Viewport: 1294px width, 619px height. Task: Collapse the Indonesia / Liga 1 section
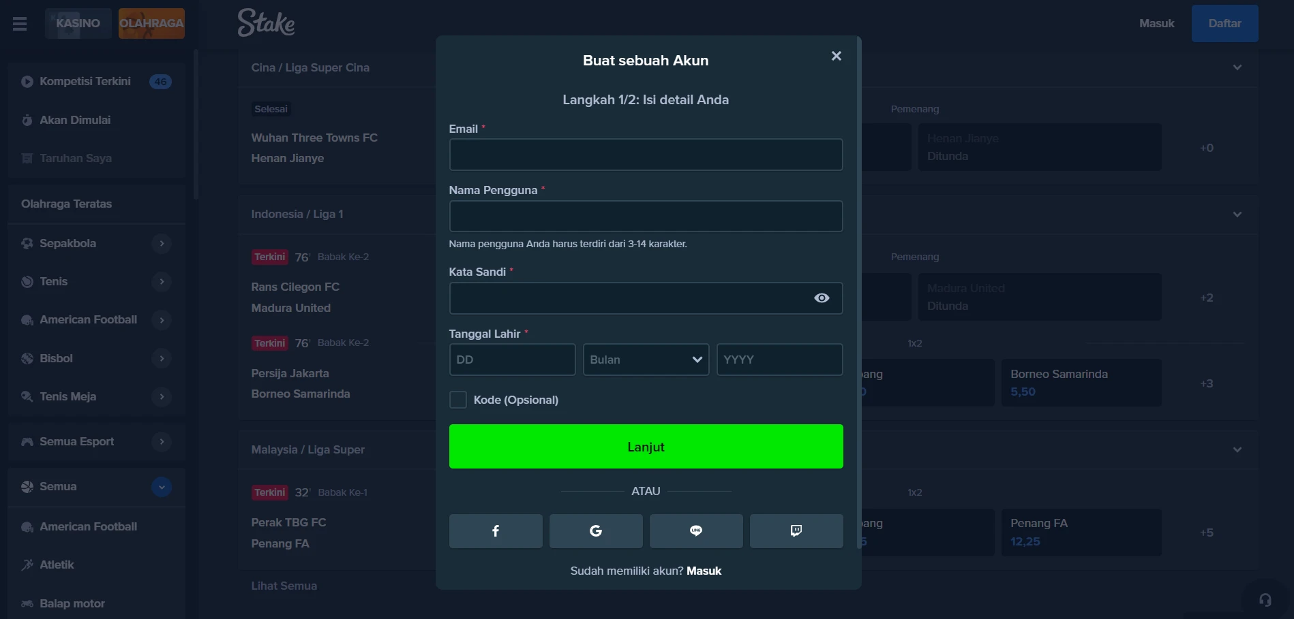point(1237,215)
